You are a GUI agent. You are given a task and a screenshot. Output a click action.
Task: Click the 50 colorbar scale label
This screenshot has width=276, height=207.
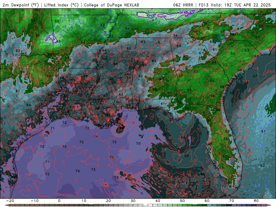coord(183,201)
